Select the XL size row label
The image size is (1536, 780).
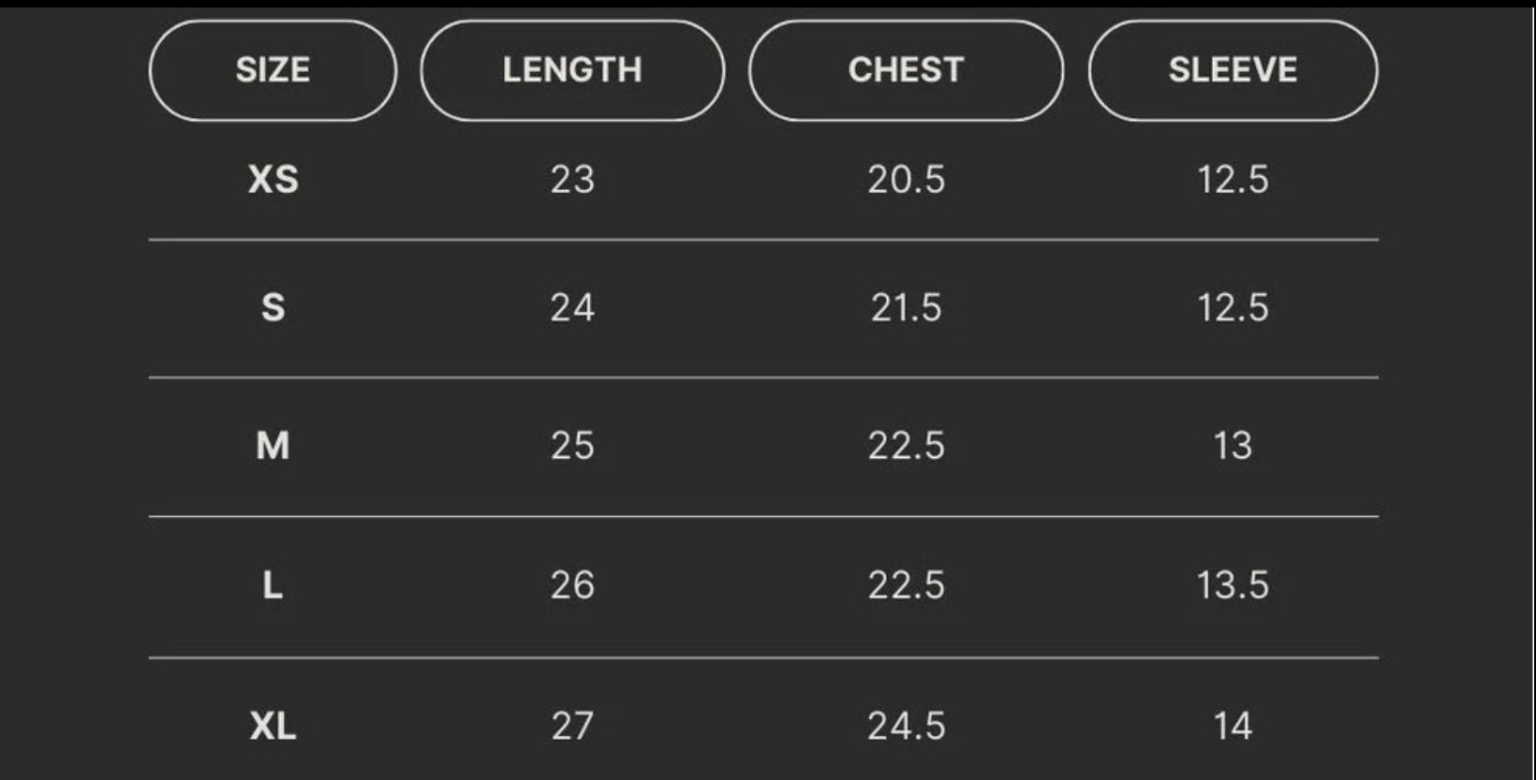(x=273, y=726)
